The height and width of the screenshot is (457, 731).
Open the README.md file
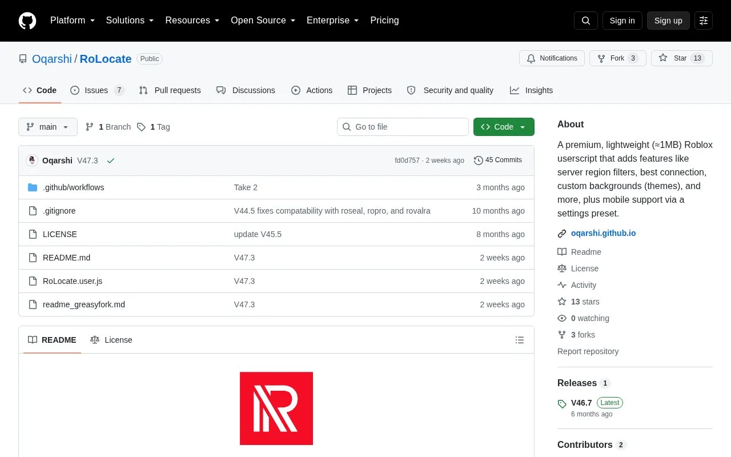66,258
